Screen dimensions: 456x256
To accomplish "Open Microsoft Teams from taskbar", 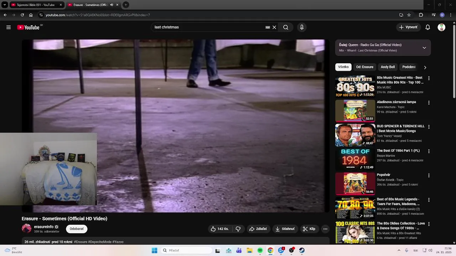I will (239, 250).
